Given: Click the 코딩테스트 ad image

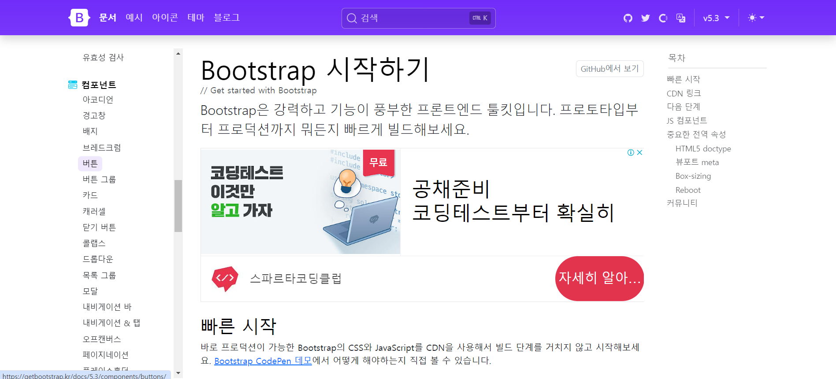Looking at the screenshot, I should pyautogui.click(x=301, y=201).
